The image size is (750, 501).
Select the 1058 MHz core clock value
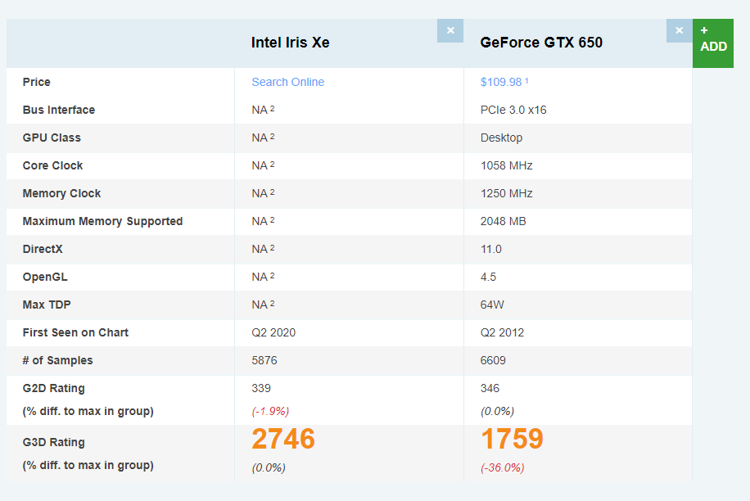point(507,165)
